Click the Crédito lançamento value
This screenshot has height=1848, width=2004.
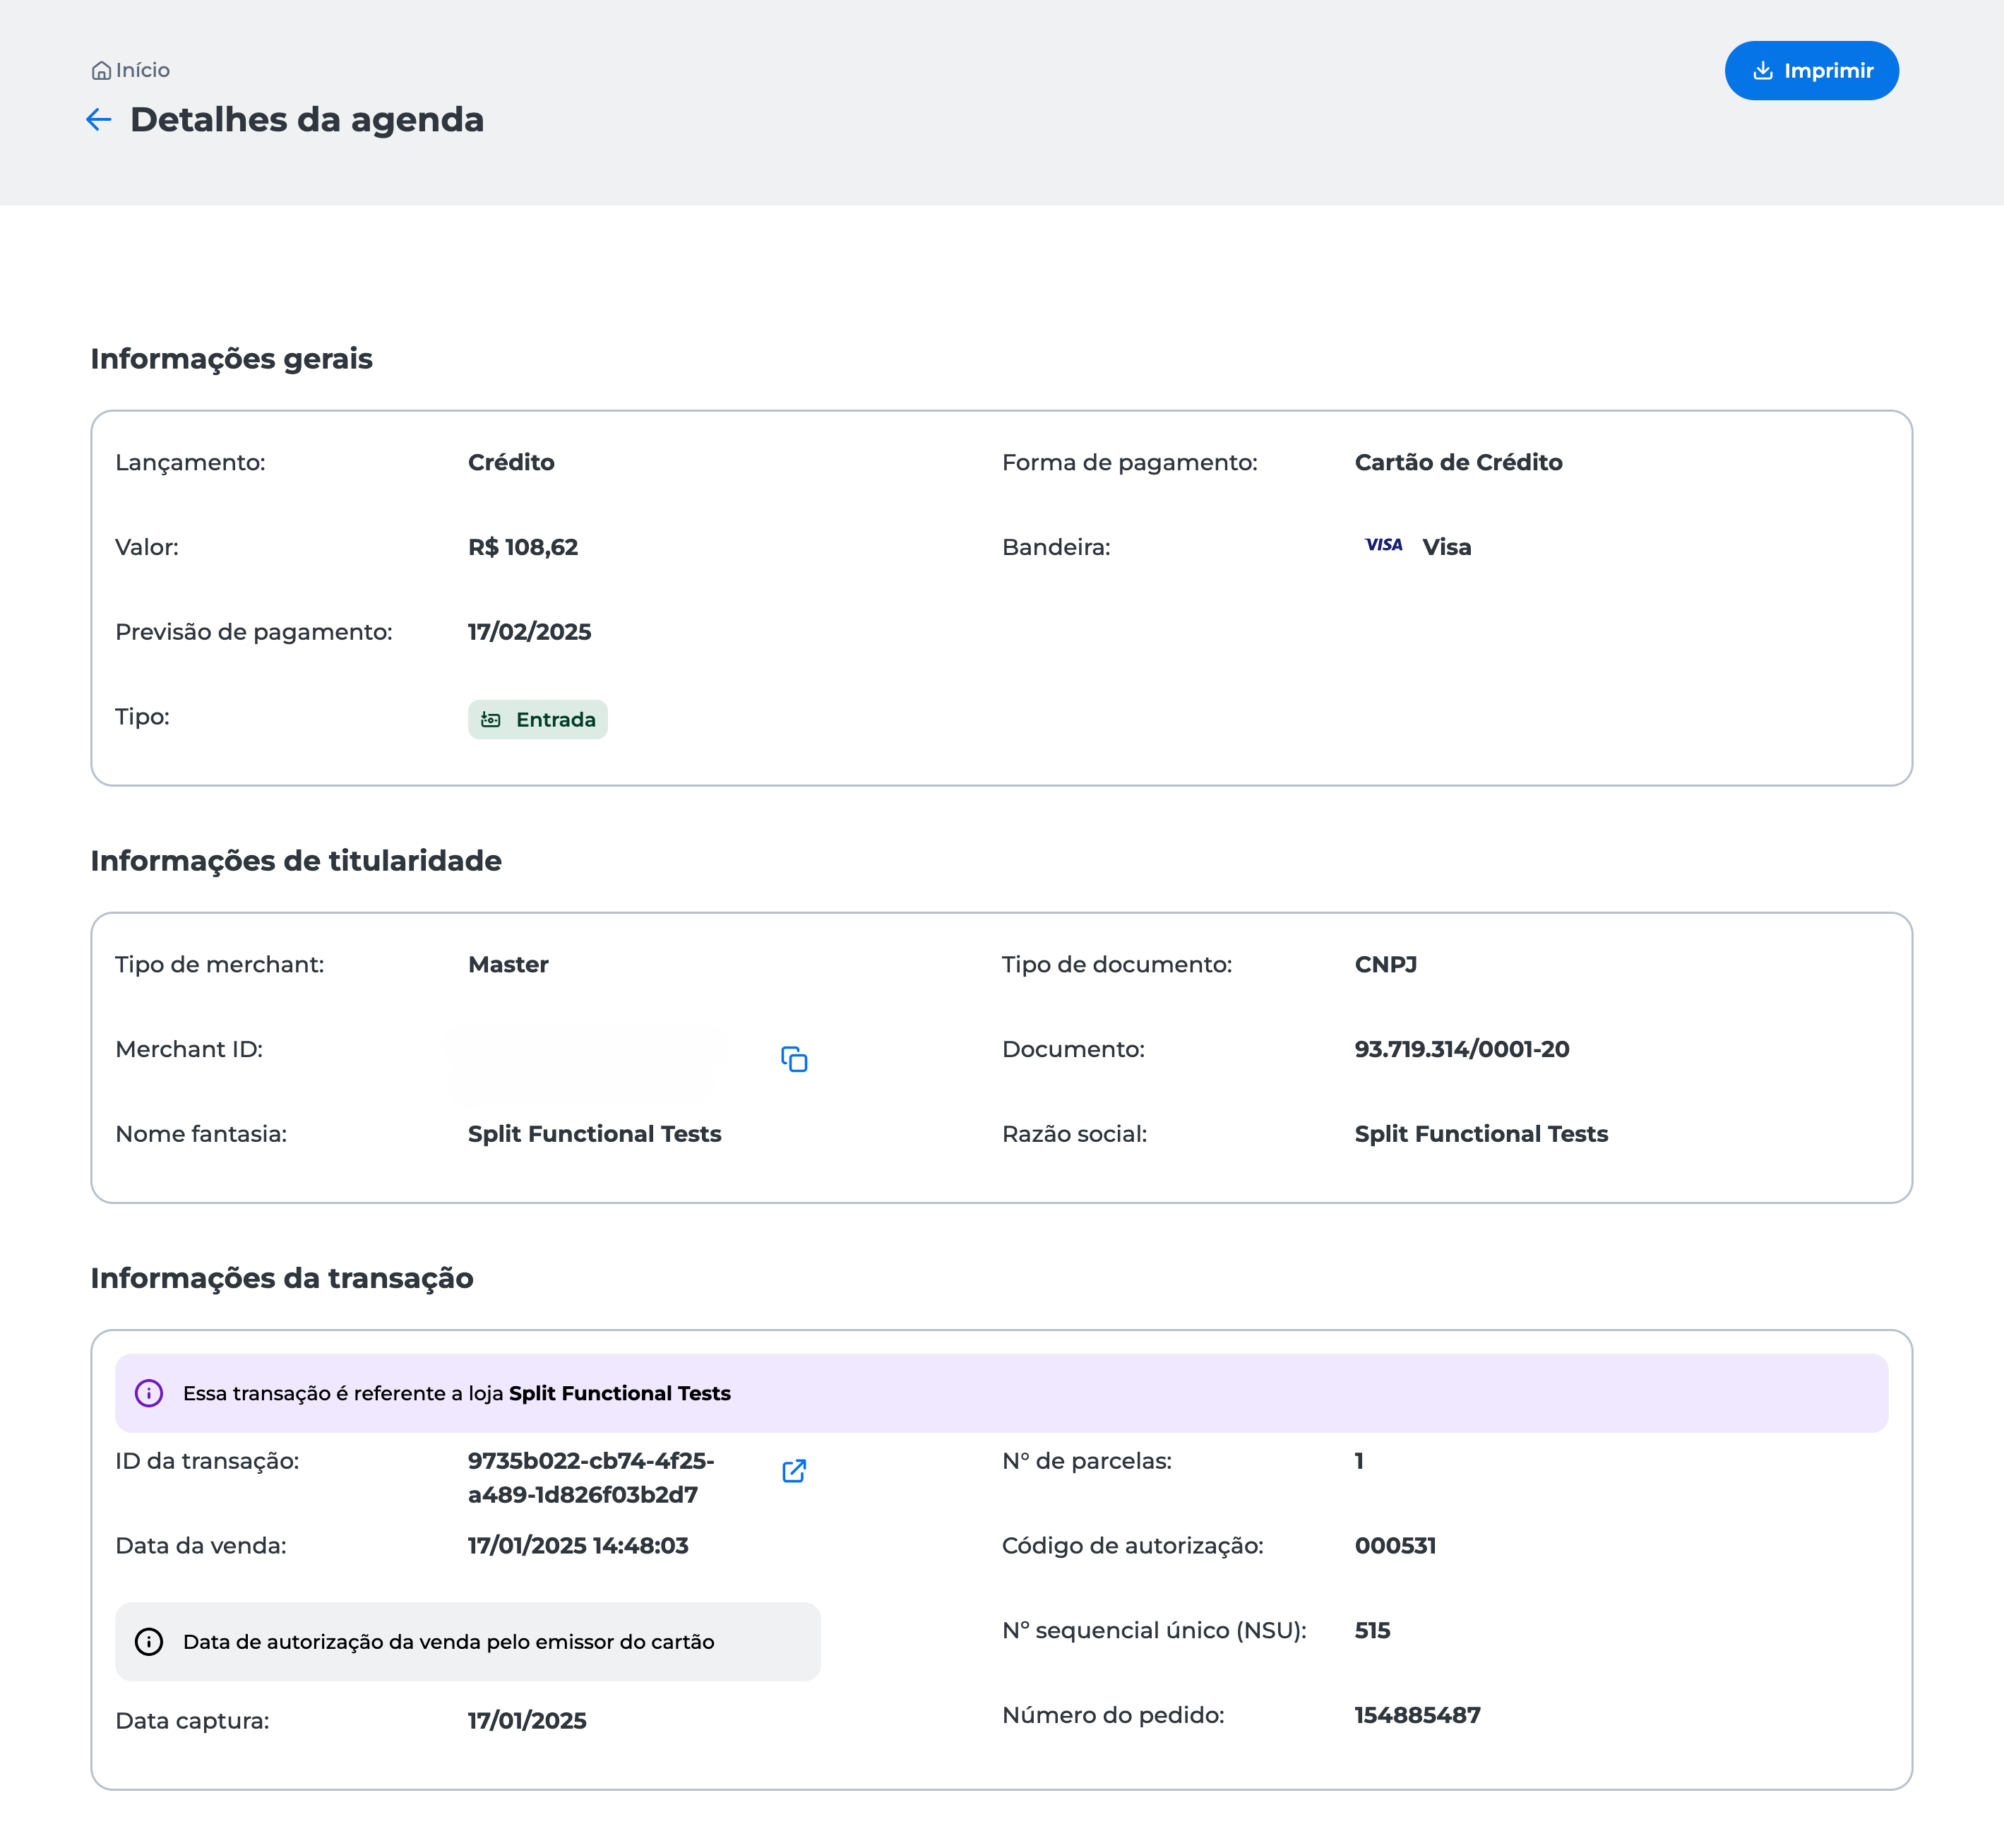[x=511, y=462]
